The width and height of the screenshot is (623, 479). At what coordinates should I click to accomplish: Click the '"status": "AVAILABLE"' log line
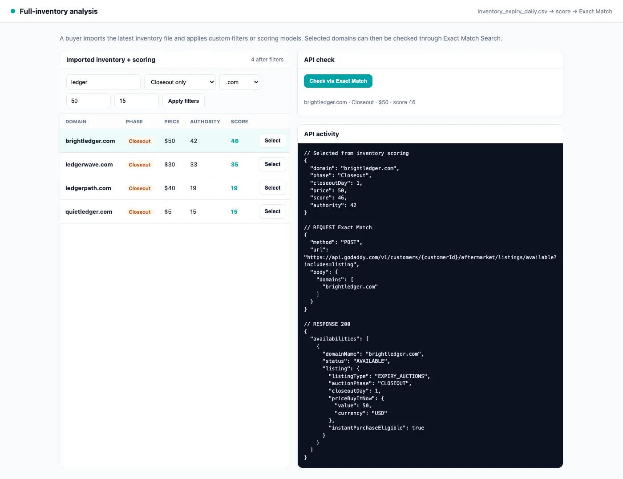(x=356, y=361)
